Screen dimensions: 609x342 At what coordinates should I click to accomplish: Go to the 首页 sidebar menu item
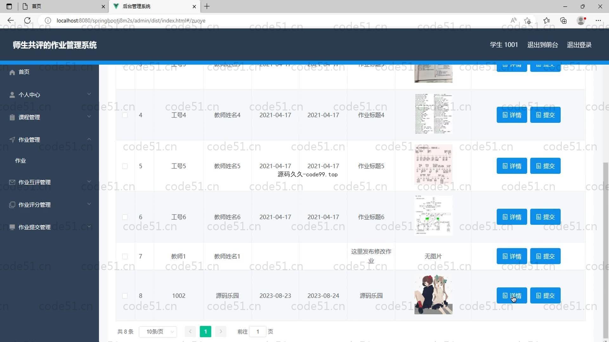click(x=49, y=72)
